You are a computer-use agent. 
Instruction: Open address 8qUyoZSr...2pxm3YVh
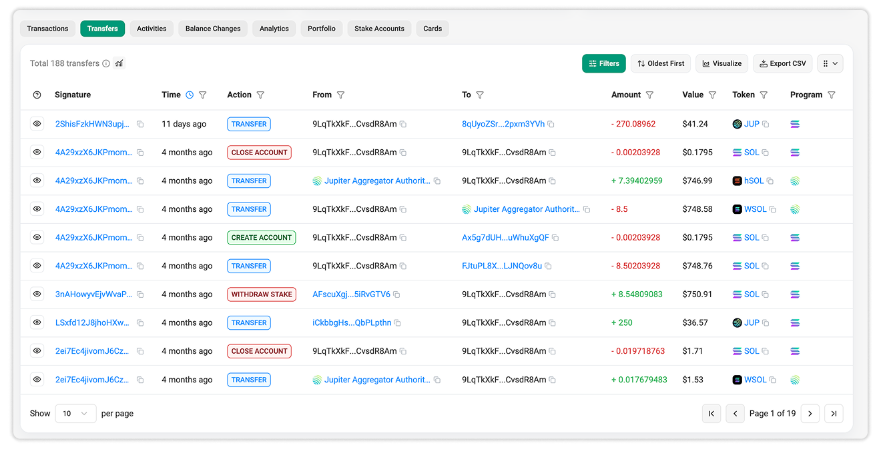point(503,124)
